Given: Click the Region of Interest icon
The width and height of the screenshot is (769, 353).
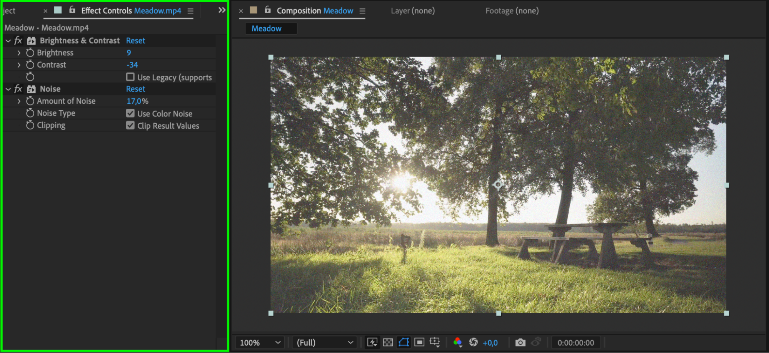Looking at the screenshot, I should coord(419,342).
